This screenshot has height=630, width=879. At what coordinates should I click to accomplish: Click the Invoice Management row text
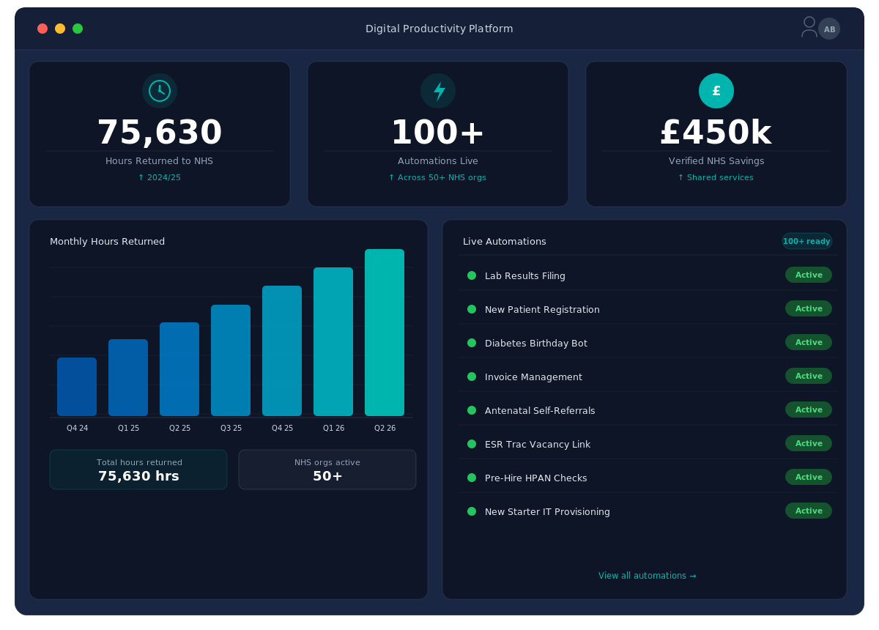tap(533, 377)
